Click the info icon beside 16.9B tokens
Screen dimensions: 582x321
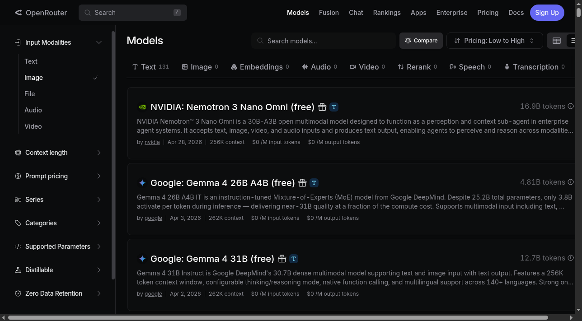pos(571,106)
